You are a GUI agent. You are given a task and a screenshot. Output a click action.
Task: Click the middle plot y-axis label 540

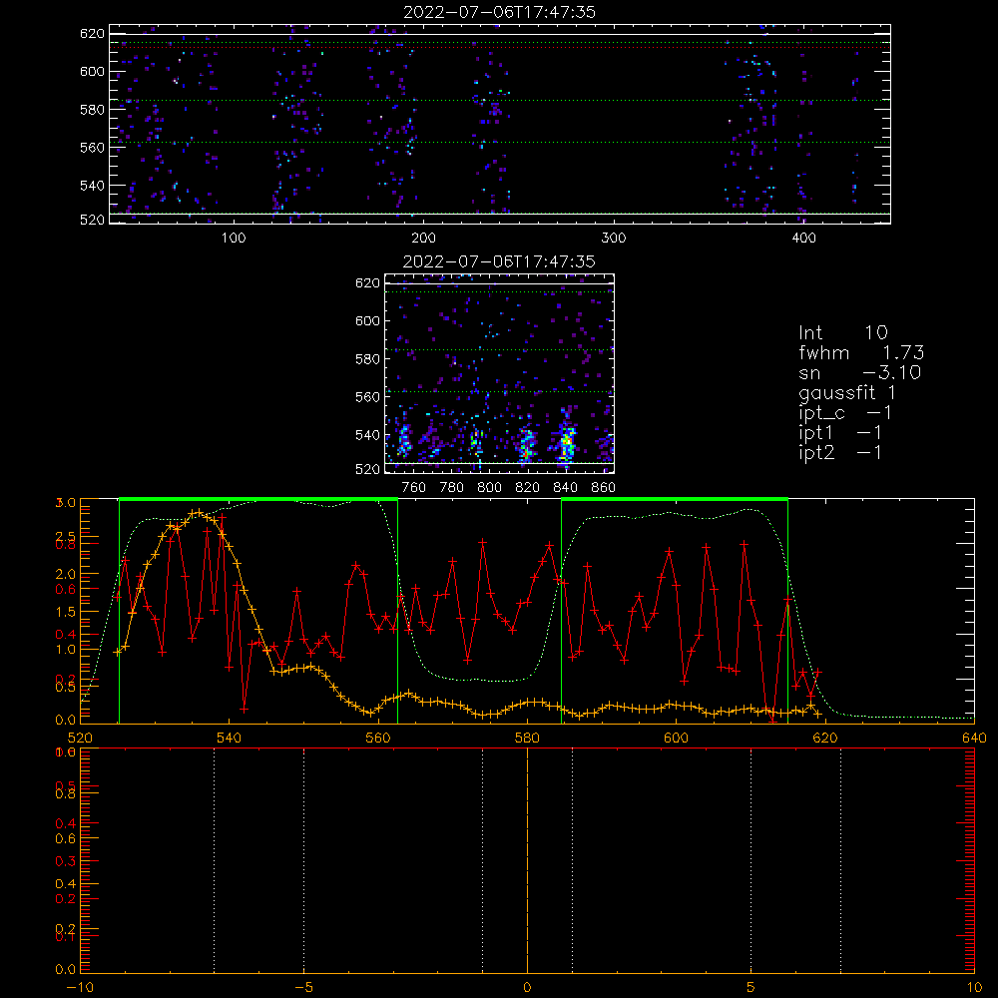click(x=368, y=435)
